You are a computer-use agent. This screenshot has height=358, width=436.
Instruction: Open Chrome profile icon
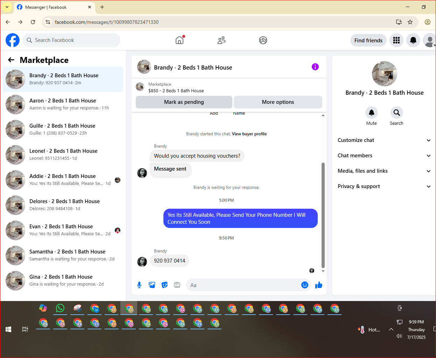428,22
